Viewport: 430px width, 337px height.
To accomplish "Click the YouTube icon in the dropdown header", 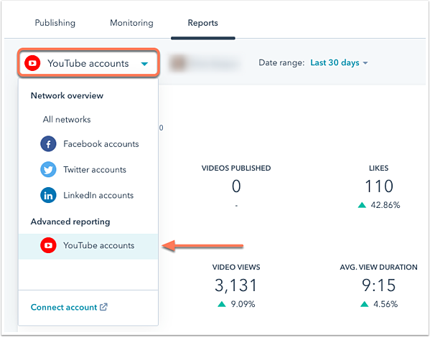I will (x=32, y=63).
